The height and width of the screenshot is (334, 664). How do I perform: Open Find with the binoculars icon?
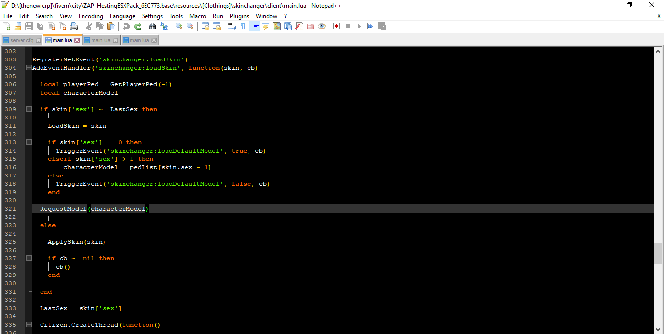152,26
